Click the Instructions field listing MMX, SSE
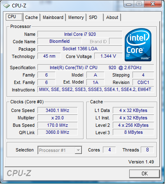The height and width of the screenshot is (184, 165). click(95, 89)
